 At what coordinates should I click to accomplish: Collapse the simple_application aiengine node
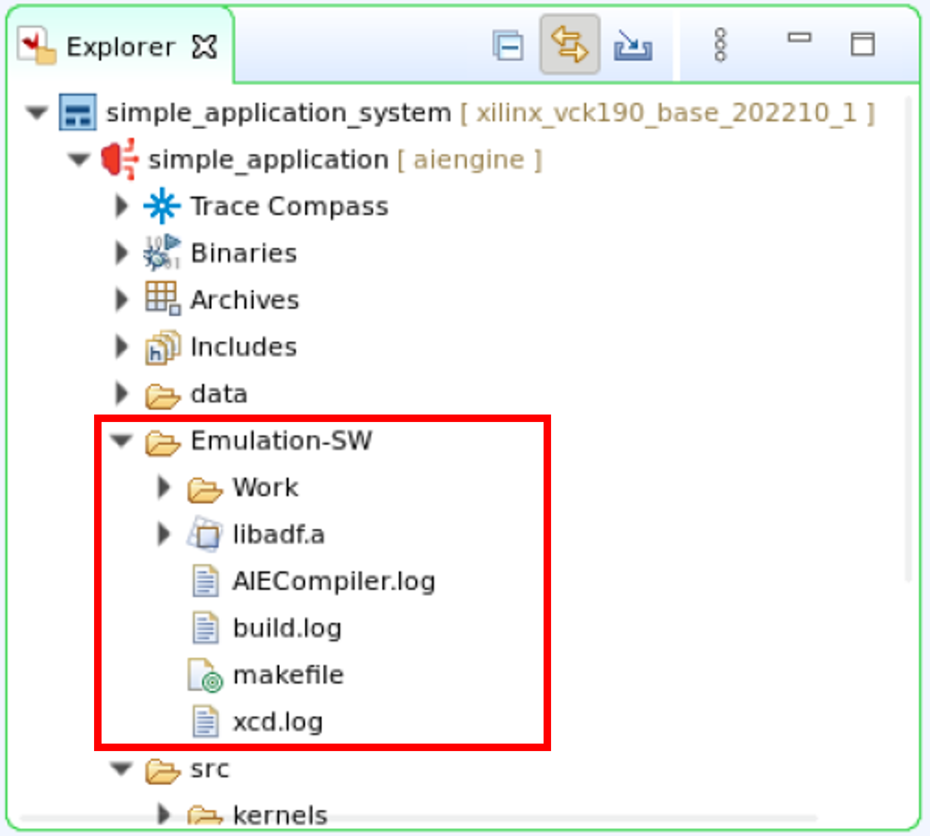(79, 160)
